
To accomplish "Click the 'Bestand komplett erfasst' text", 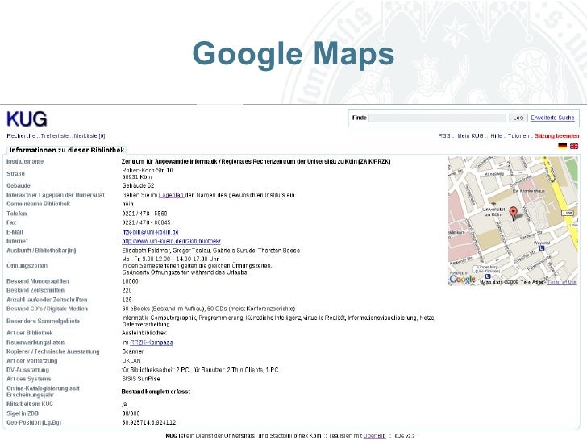I will [x=156, y=392].
